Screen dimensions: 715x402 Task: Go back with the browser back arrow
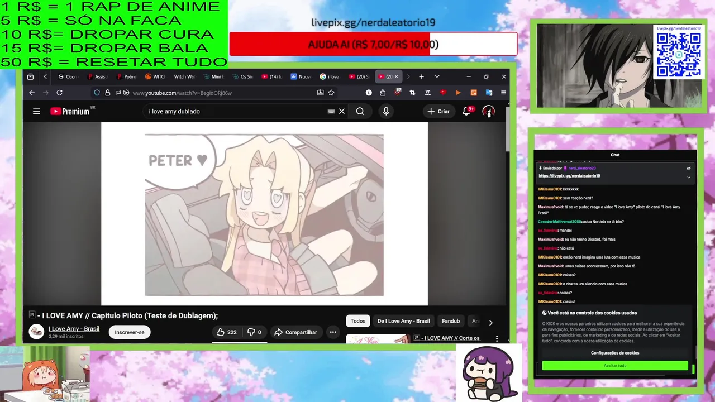[x=32, y=93]
